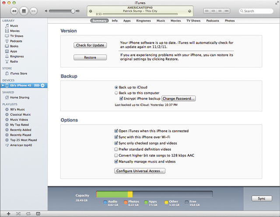Switch to the Ringtones tab
The image size is (280, 217).
(143, 21)
